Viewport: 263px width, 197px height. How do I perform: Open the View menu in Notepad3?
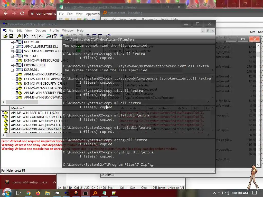(x=79, y=14)
